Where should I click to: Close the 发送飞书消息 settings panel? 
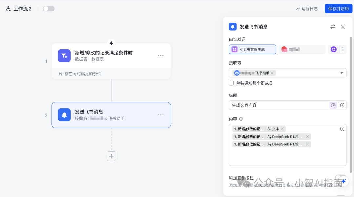tap(343, 27)
